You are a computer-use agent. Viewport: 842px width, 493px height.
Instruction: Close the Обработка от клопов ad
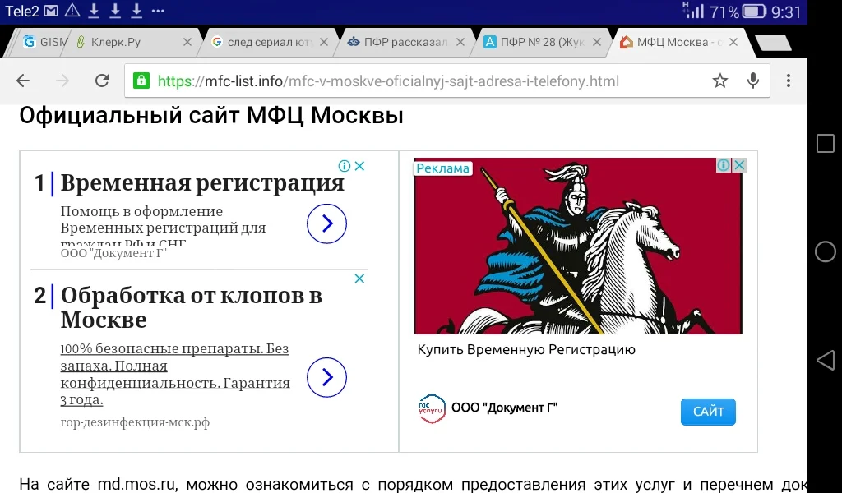tap(360, 279)
